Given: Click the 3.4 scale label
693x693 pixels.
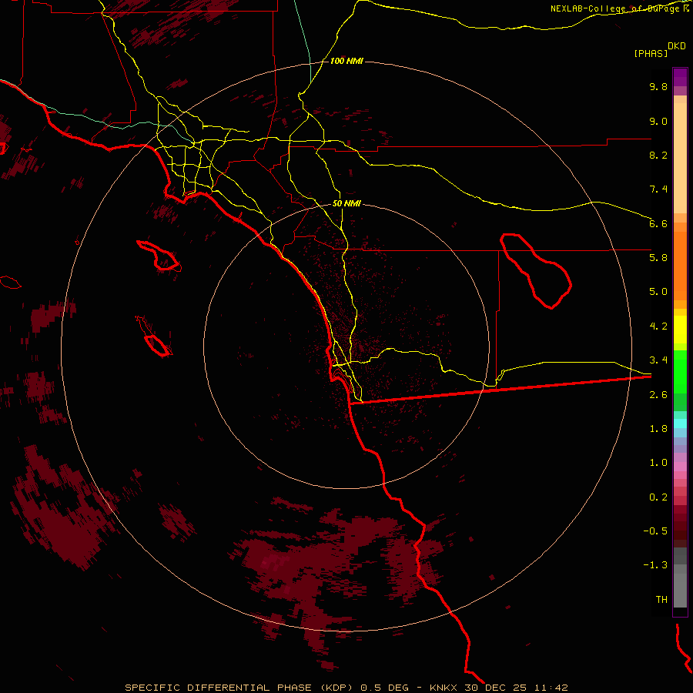Looking at the screenshot, I should [658, 360].
